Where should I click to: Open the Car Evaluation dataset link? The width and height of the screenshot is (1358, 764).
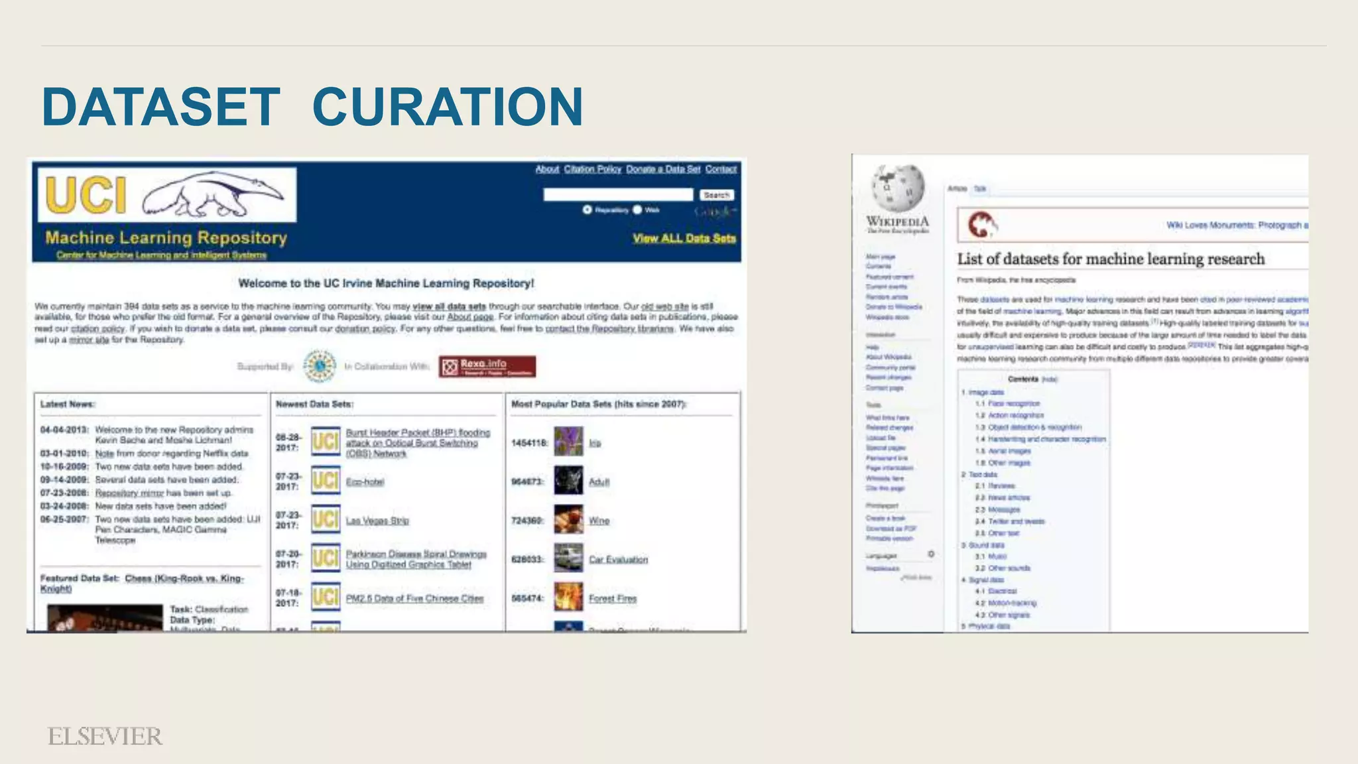[618, 560]
